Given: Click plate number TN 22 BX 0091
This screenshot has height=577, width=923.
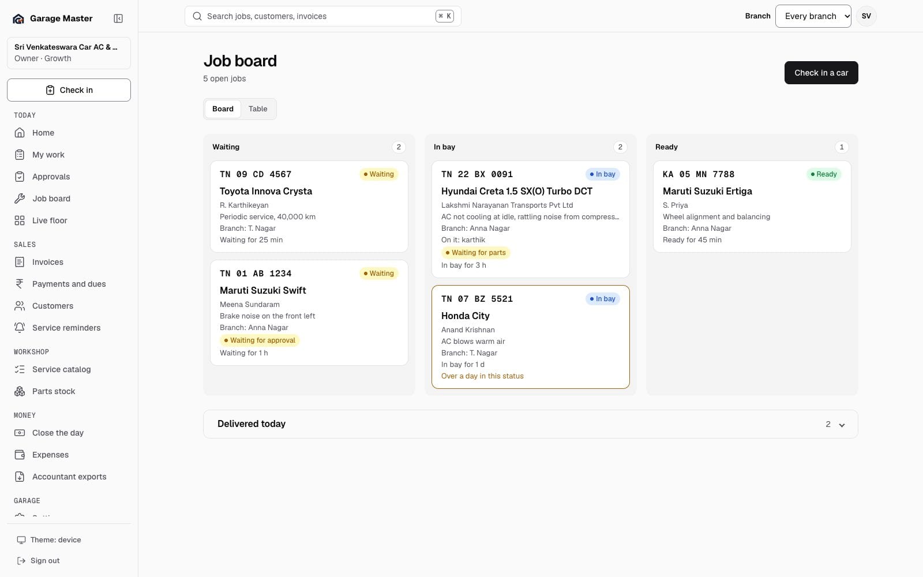Looking at the screenshot, I should pos(477,174).
